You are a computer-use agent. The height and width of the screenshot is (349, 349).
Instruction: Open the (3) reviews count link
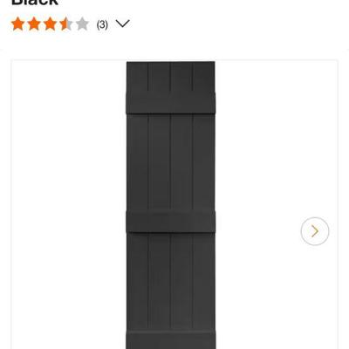point(102,24)
